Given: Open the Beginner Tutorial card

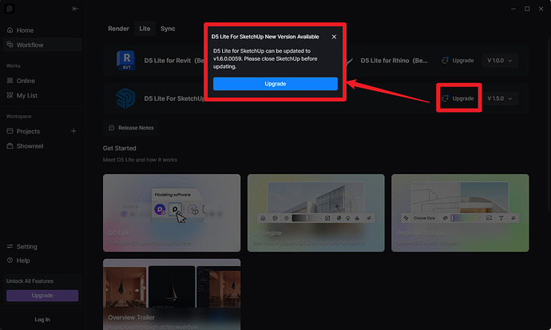Looking at the screenshot, I should point(460,213).
